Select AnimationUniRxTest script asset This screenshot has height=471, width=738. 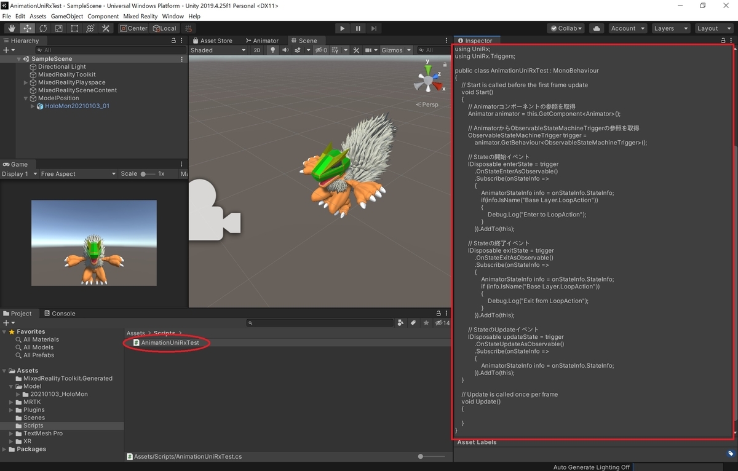pos(166,343)
